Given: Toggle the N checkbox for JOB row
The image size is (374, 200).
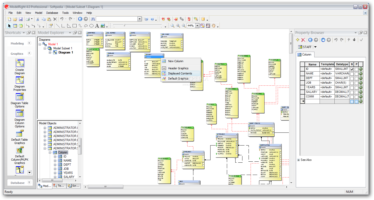Looking at the screenshot, I should coord(352,83).
